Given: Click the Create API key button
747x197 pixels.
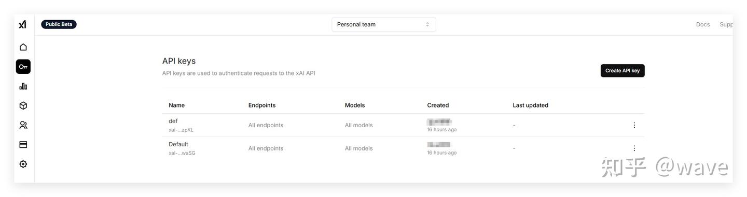Looking at the screenshot, I should pyautogui.click(x=622, y=70).
